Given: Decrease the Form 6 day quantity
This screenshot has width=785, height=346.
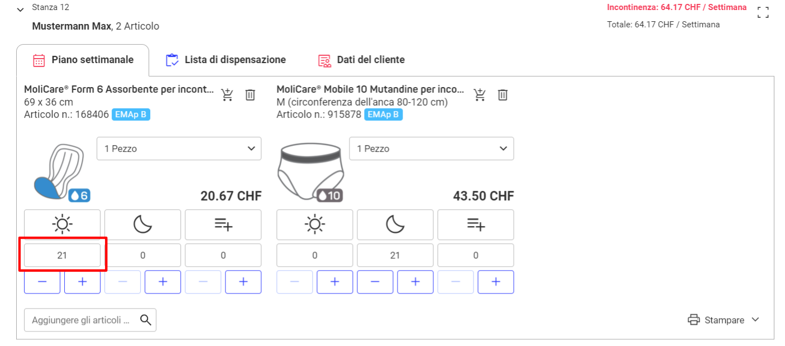Looking at the screenshot, I should pyautogui.click(x=42, y=282).
